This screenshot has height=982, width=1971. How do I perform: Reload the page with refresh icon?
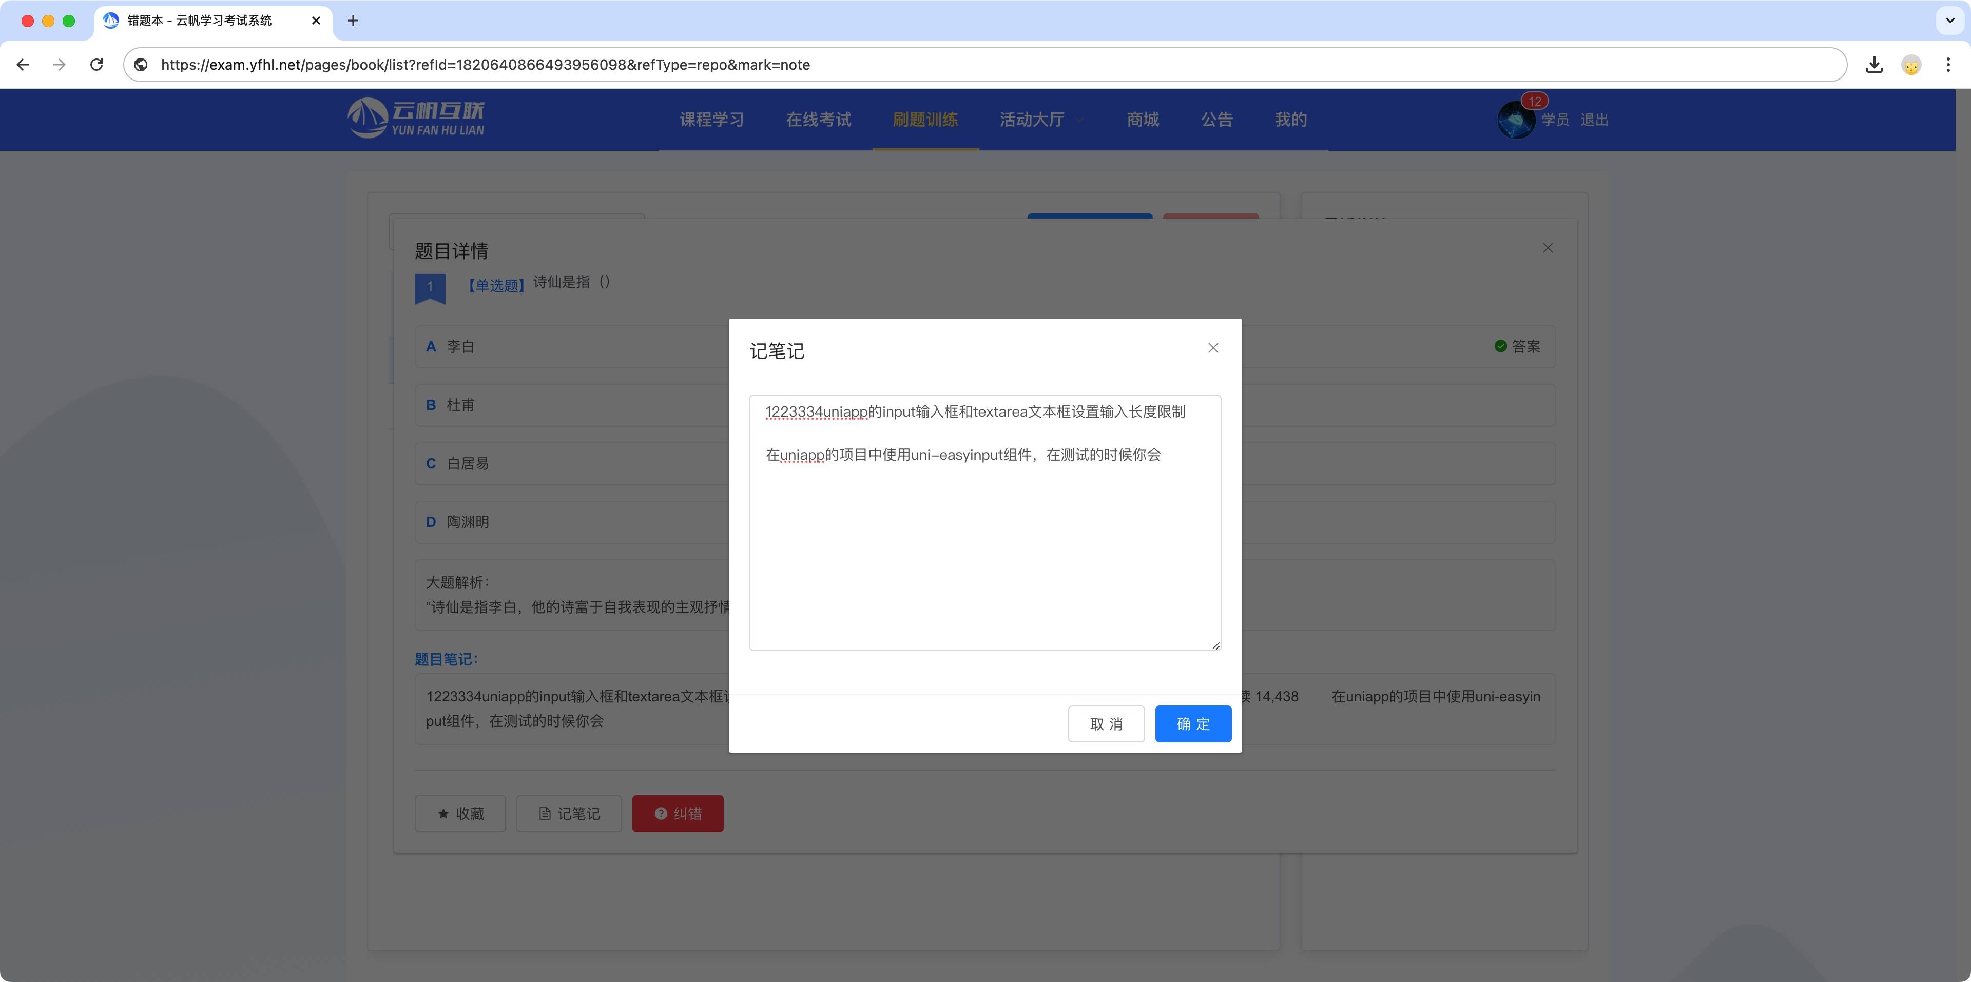tap(96, 65)
